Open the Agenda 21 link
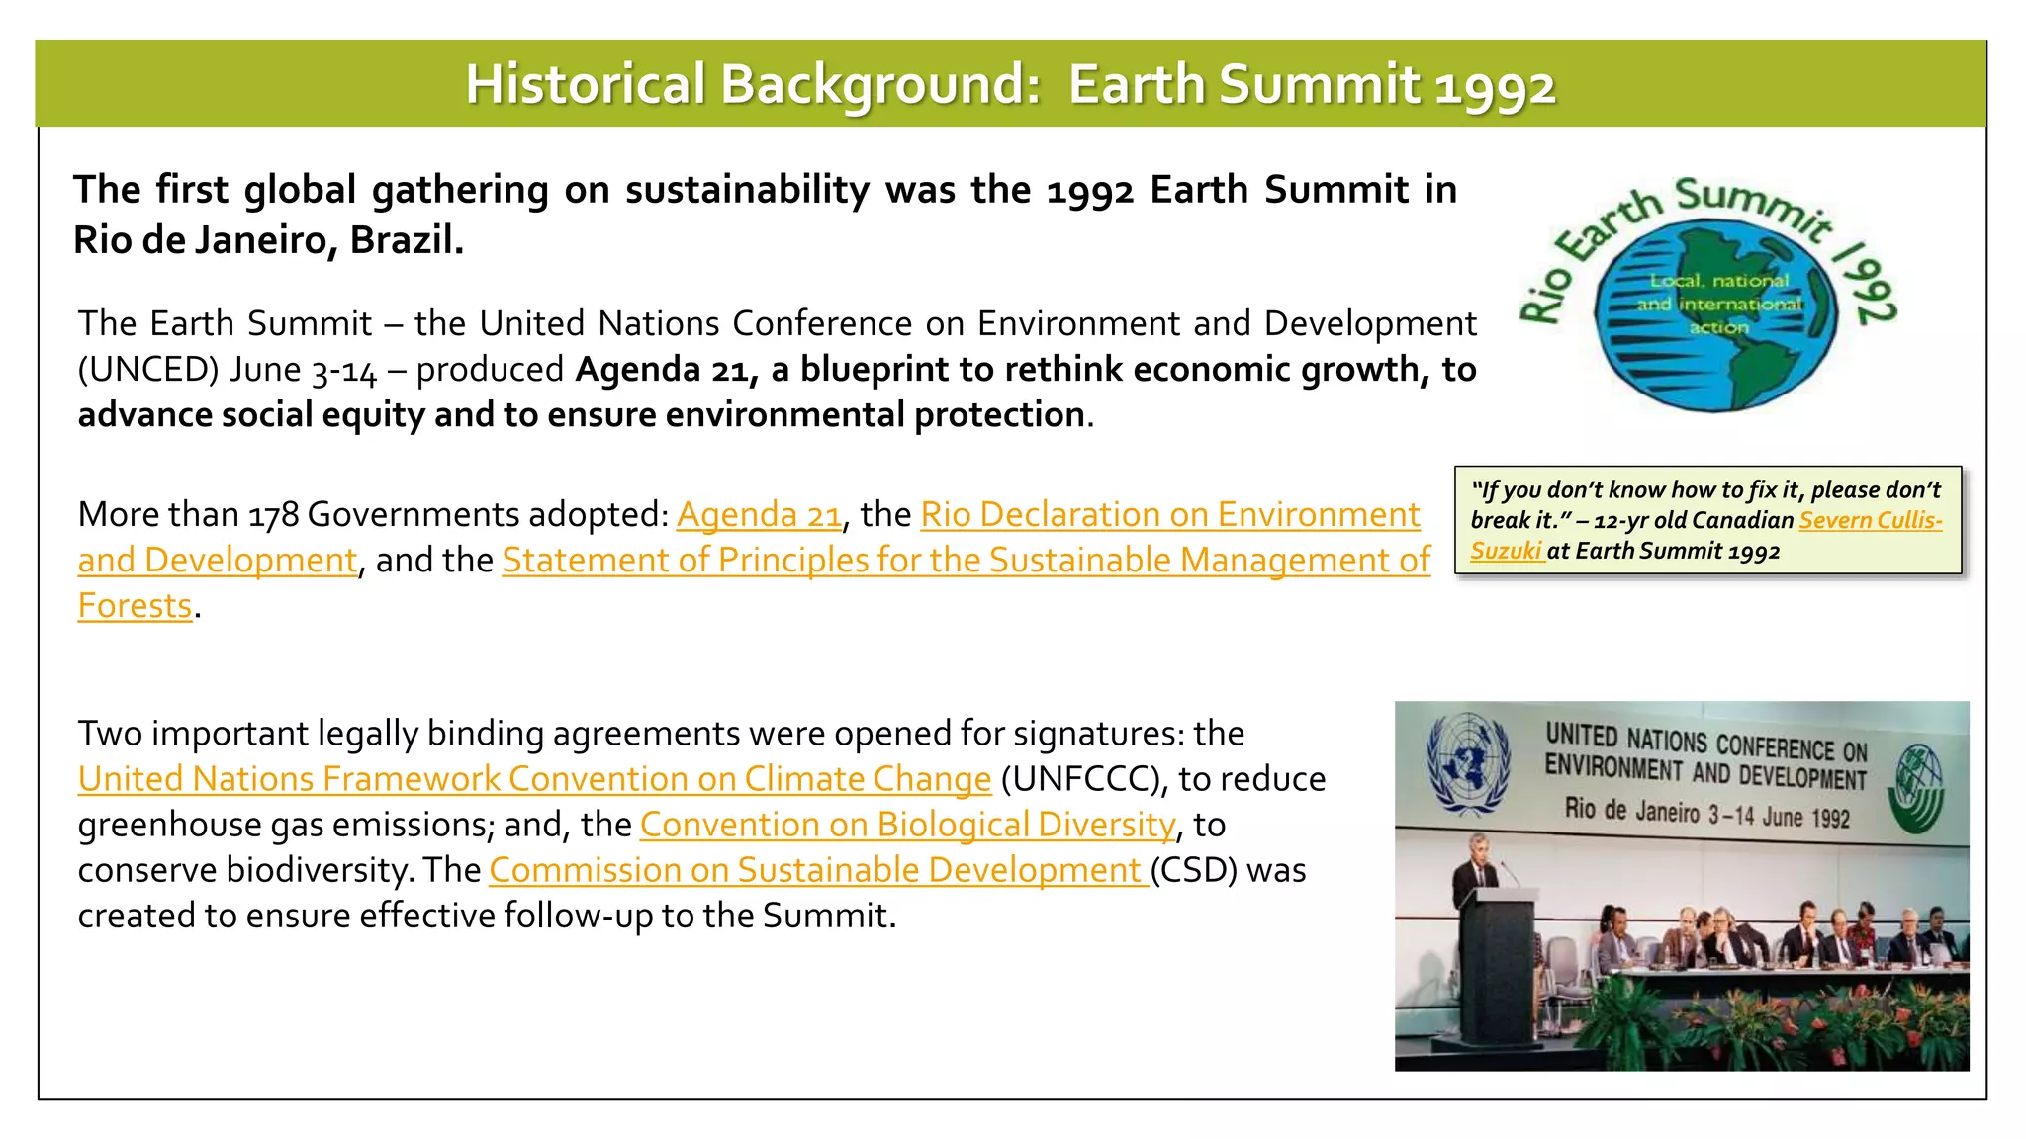 pyautogui.click(x=759, y=515)
